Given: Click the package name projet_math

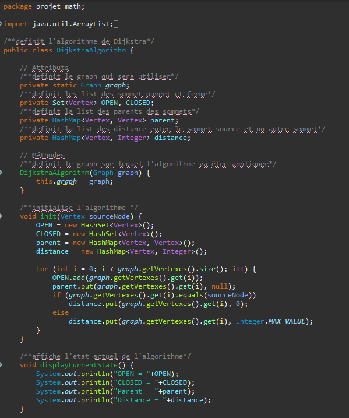Looking at the screenshot, I should 58,6.
